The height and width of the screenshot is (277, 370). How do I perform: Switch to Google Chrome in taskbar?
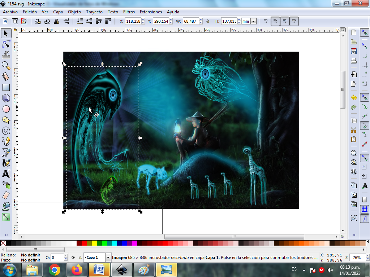(x=54, y=270)
